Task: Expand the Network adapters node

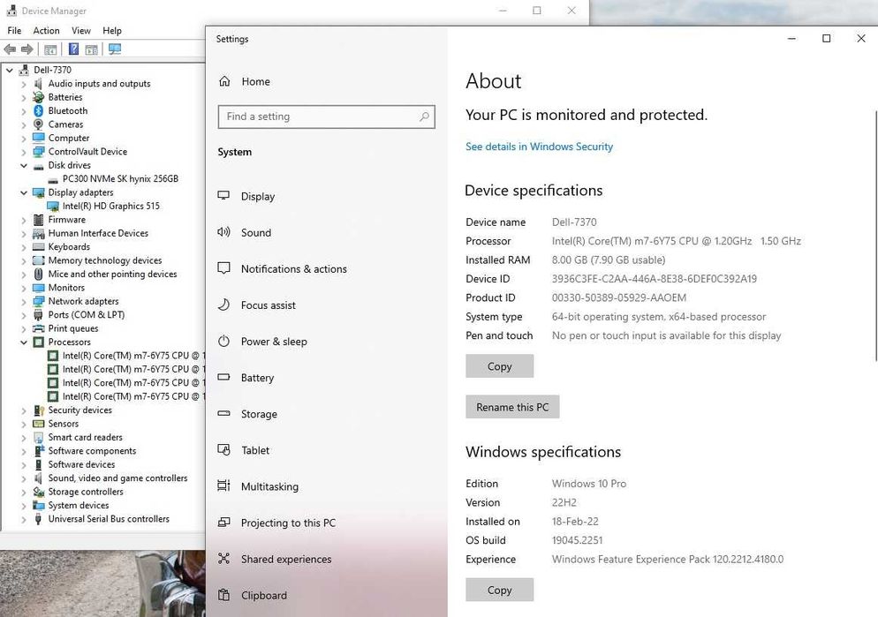Action: click(x=24, y=302)
